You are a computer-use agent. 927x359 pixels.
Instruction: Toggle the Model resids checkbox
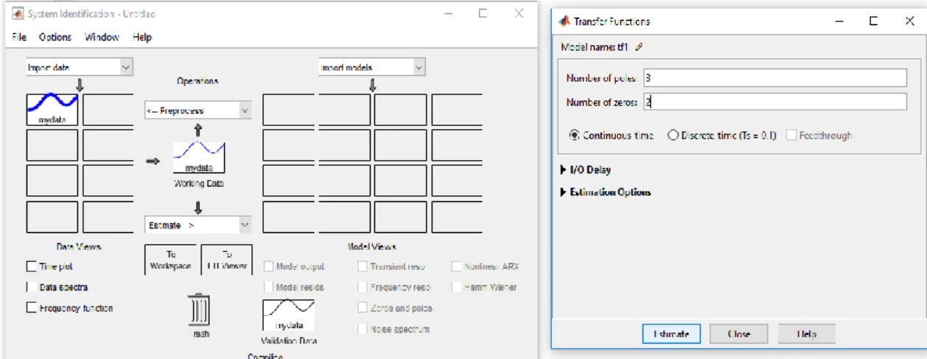pos(268,287)
